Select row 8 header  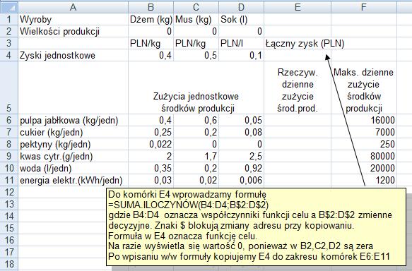pyautogui.click(x=9, y=144)
